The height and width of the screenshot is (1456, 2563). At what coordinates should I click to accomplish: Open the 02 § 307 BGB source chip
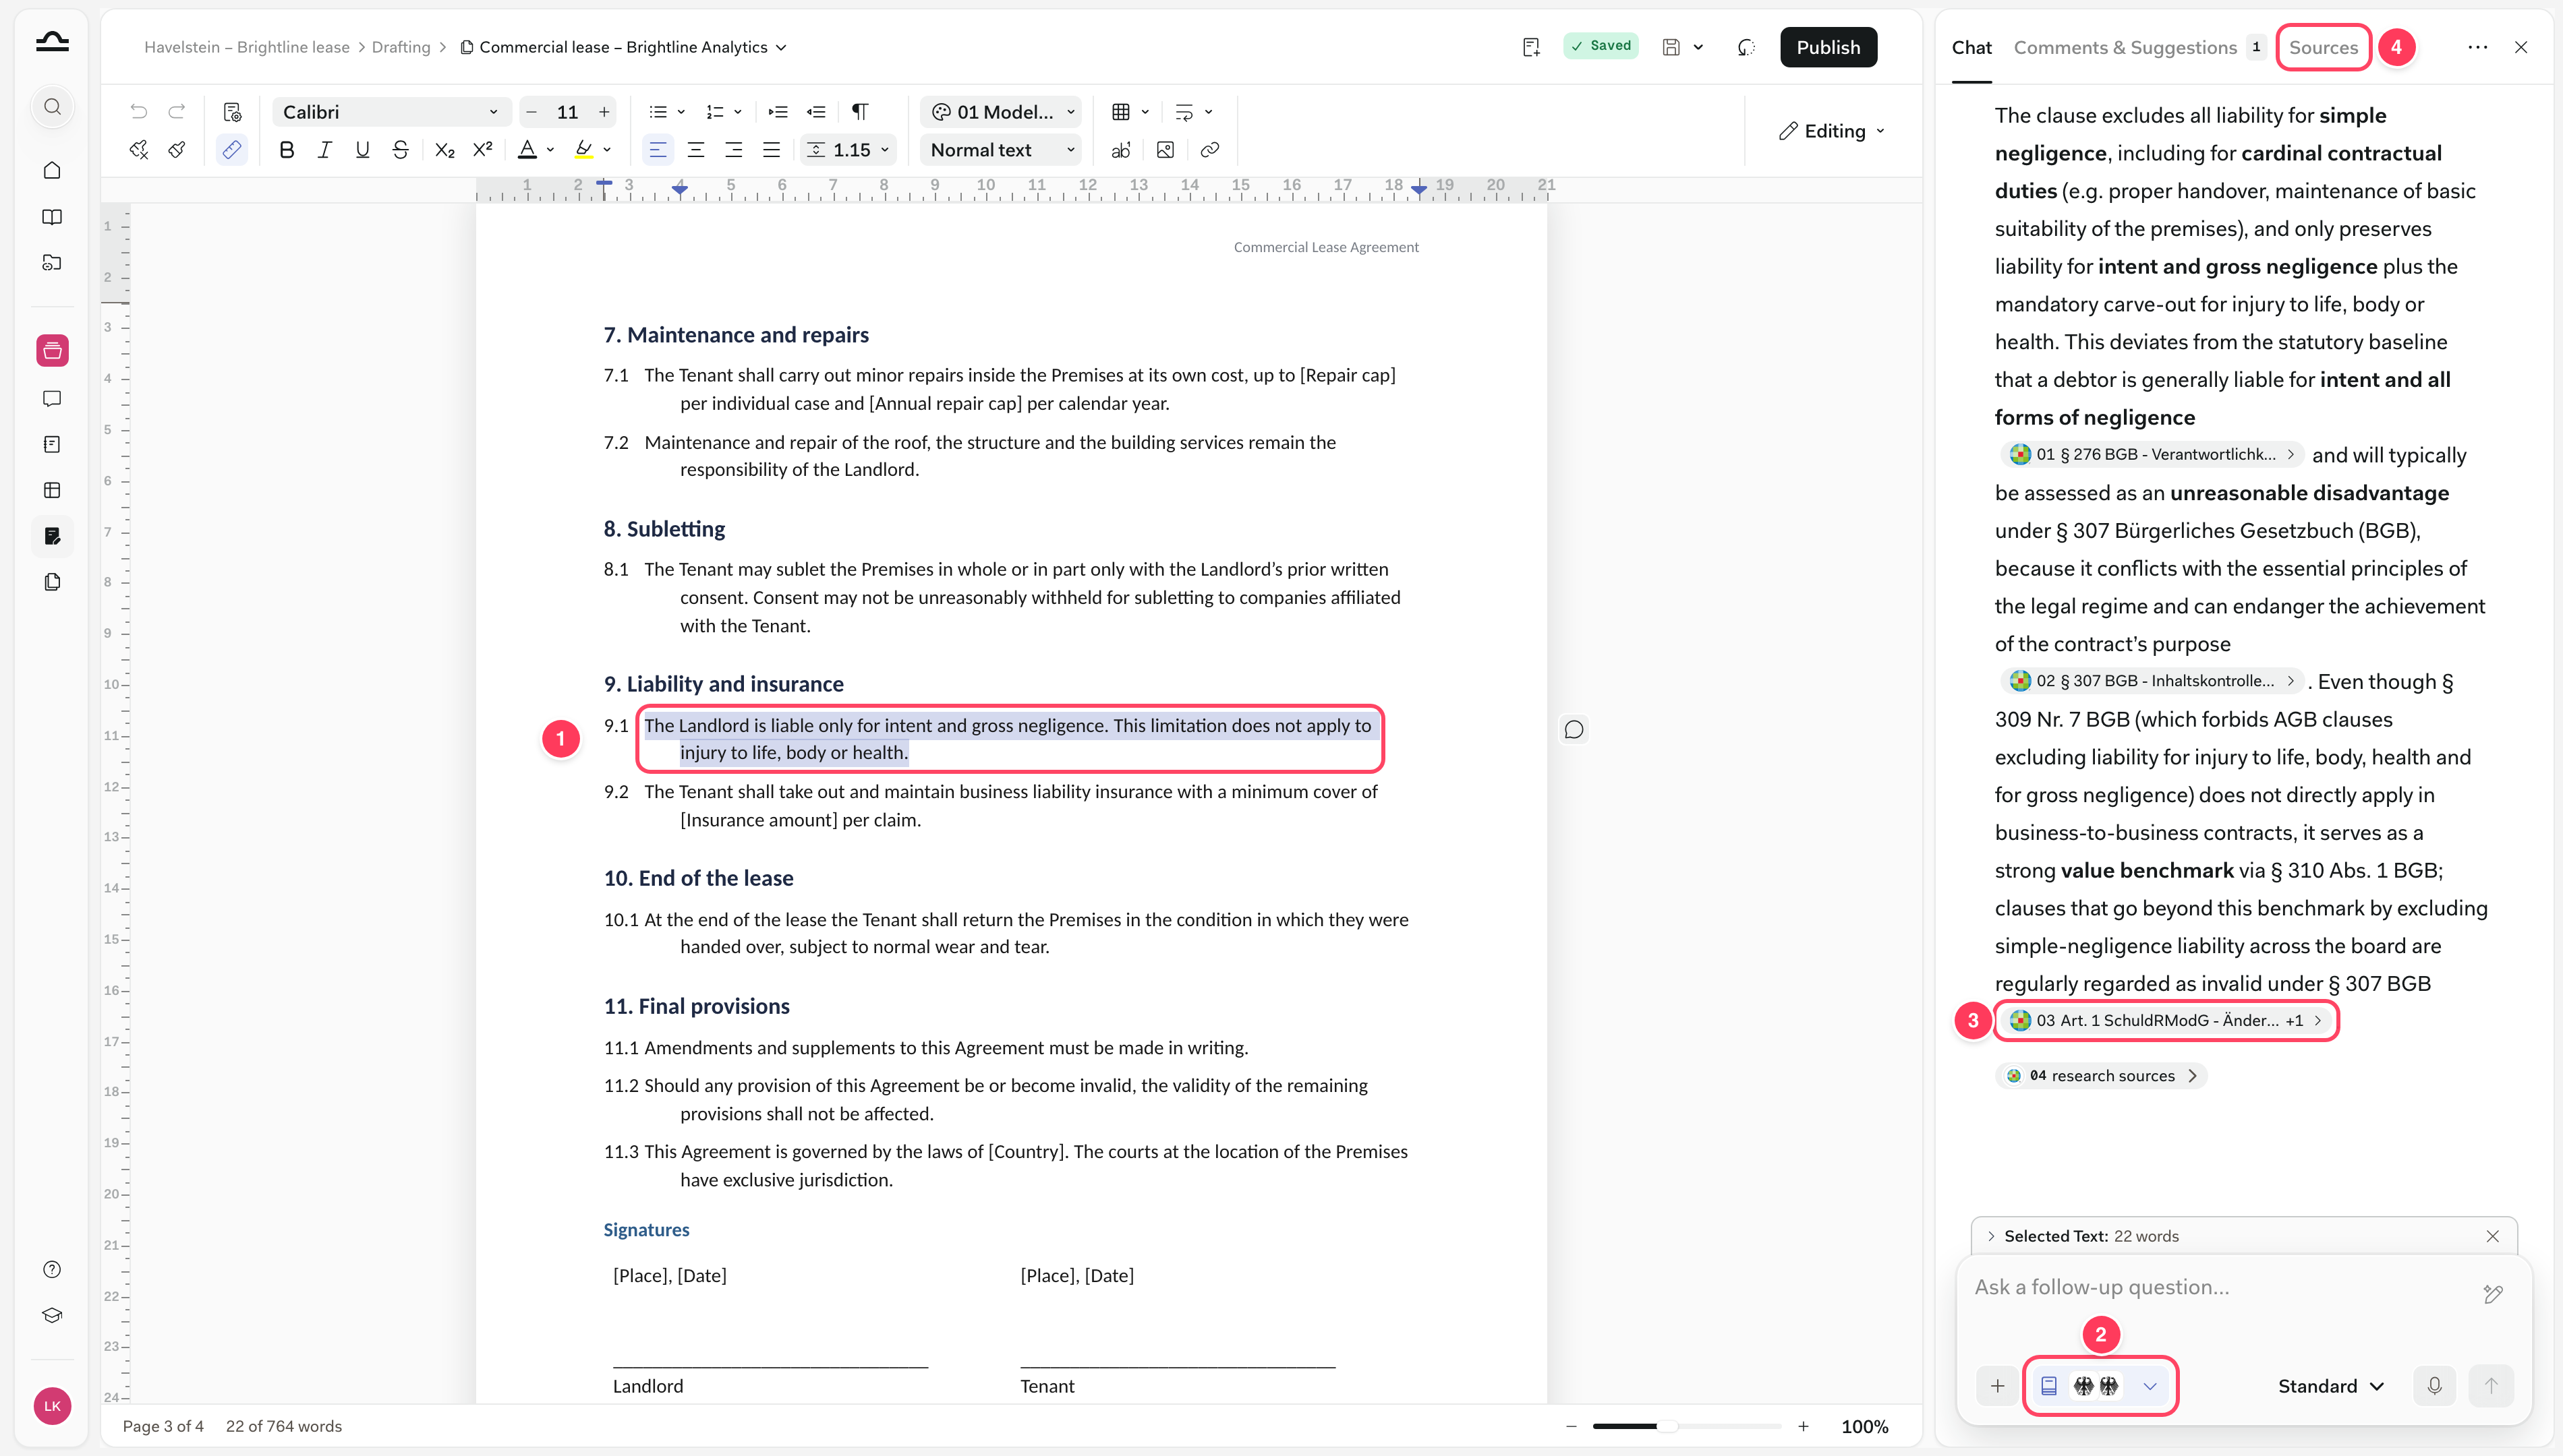[x=2152, y=681]
